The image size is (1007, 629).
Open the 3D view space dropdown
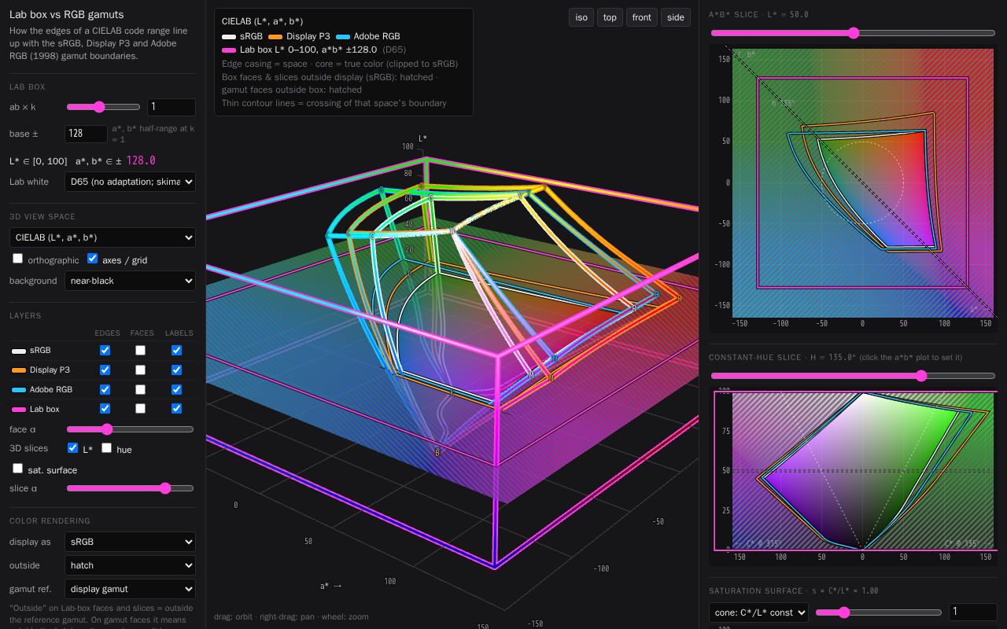(x=102, y=237)
